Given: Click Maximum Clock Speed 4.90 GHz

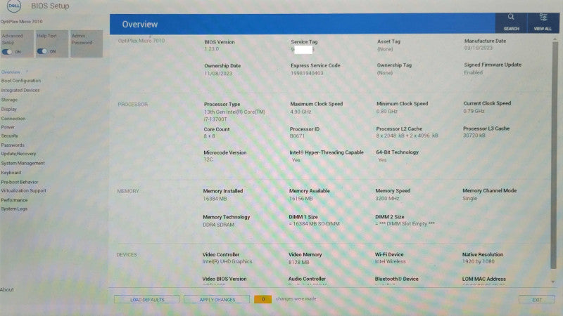Looking at the screenshot, I should (x=301, y=112).
